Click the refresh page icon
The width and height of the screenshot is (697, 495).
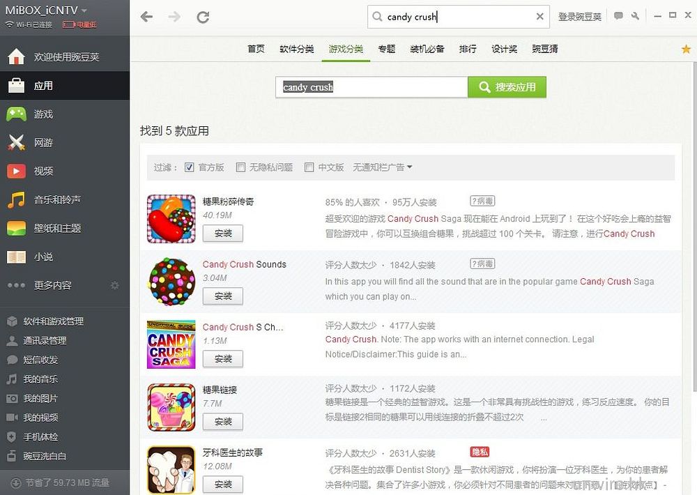(203, 17)
